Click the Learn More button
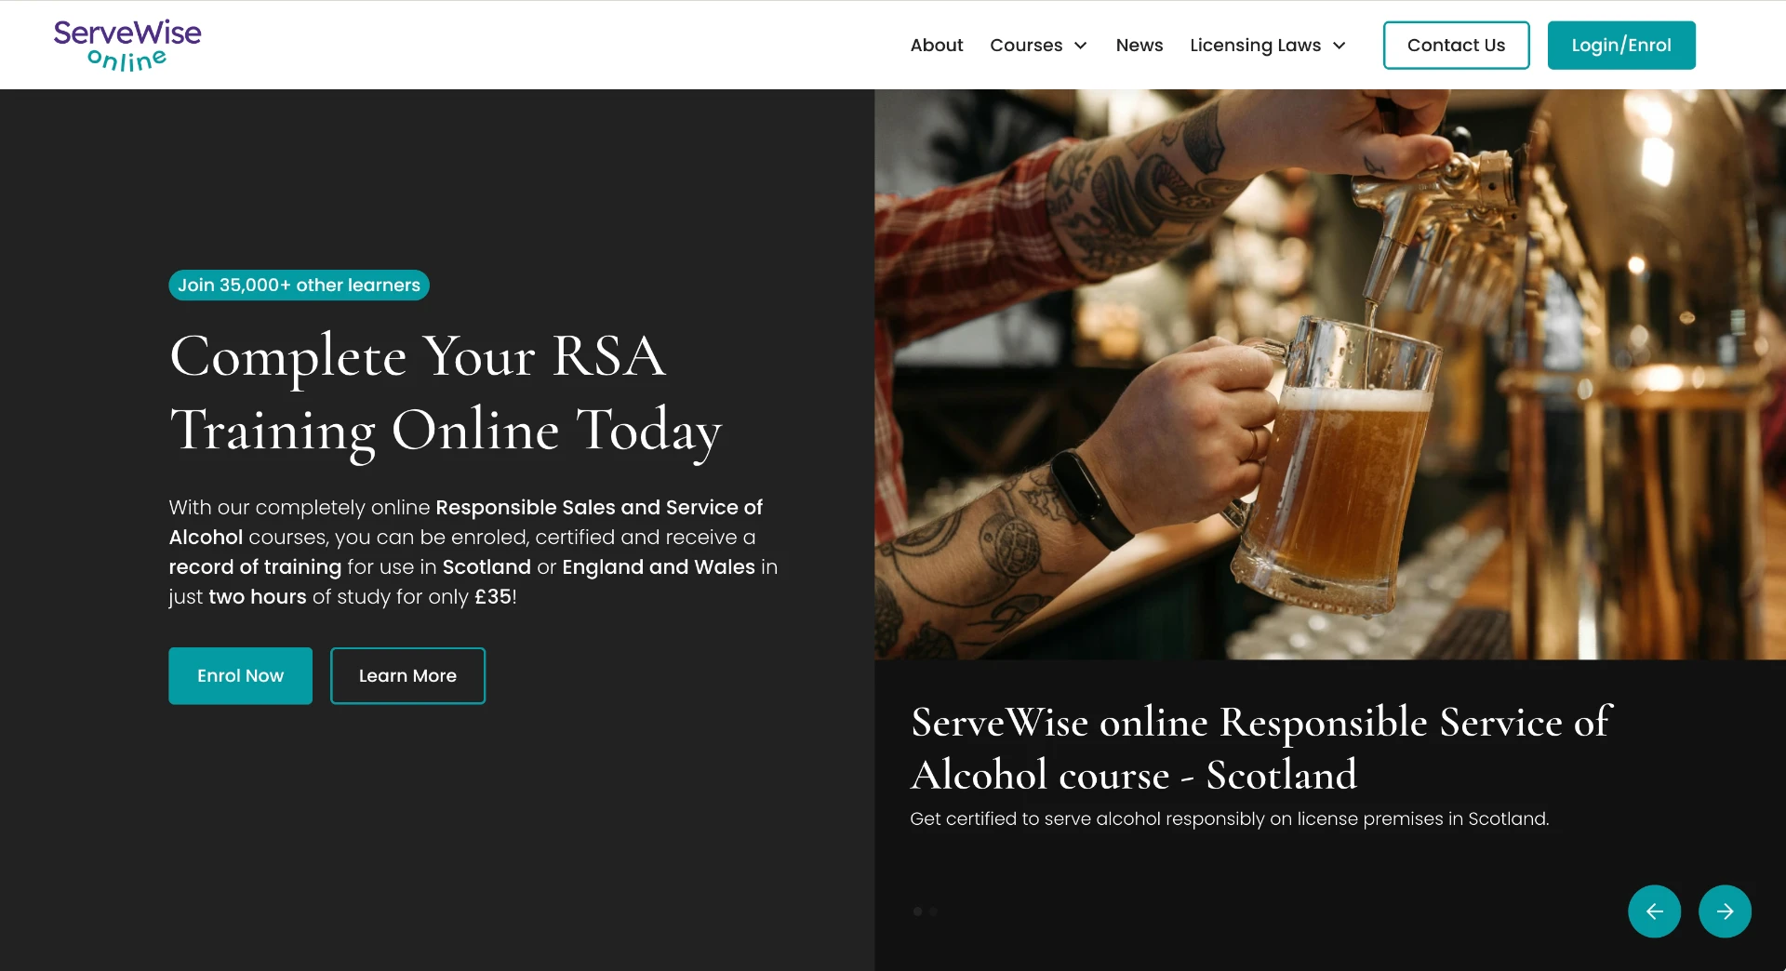 407,675
